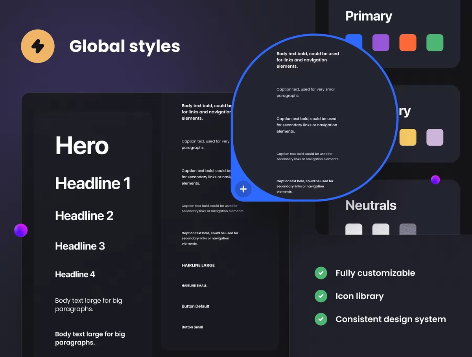Pick the yellow secondary color swatch
The width and height of the screenshot is (472, 357).
(x=408, y=137)
